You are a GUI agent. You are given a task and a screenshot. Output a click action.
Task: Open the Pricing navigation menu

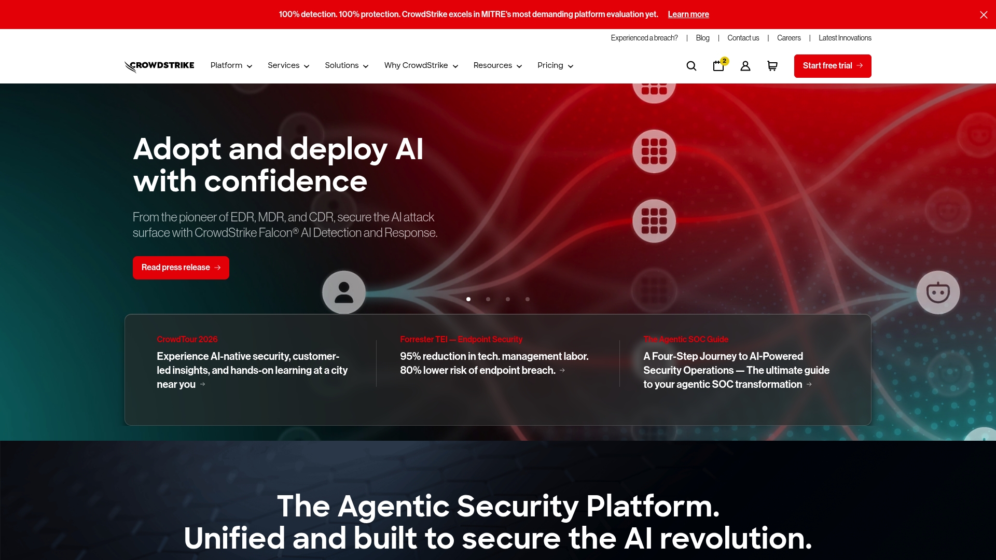coord(555,66)
